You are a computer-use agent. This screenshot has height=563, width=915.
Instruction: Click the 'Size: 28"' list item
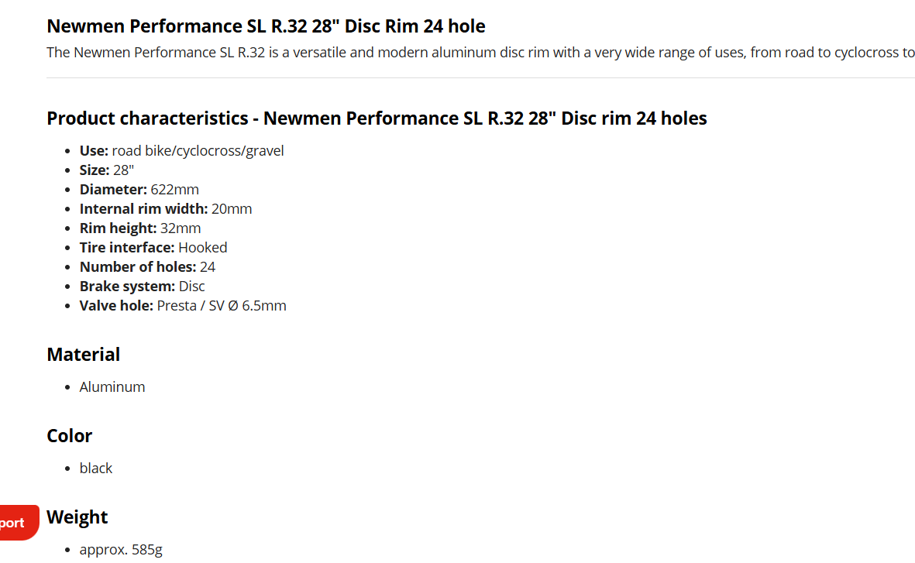(x=107, y=170)
